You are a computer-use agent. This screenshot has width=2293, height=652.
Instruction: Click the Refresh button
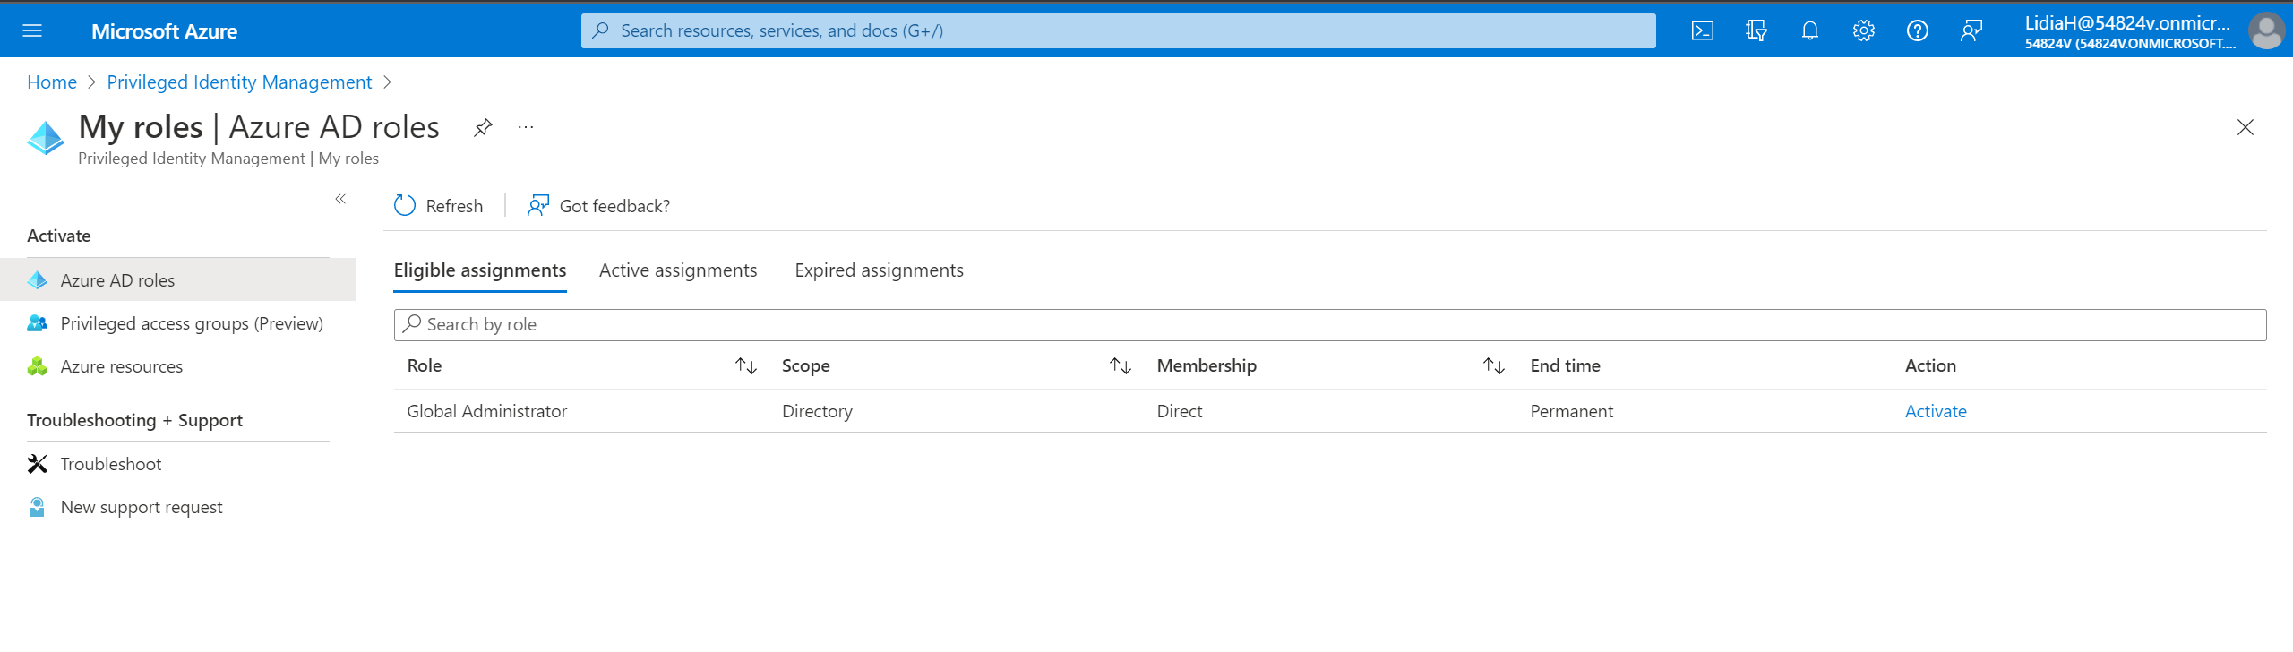pyautogui.click(x=439, y=206)
